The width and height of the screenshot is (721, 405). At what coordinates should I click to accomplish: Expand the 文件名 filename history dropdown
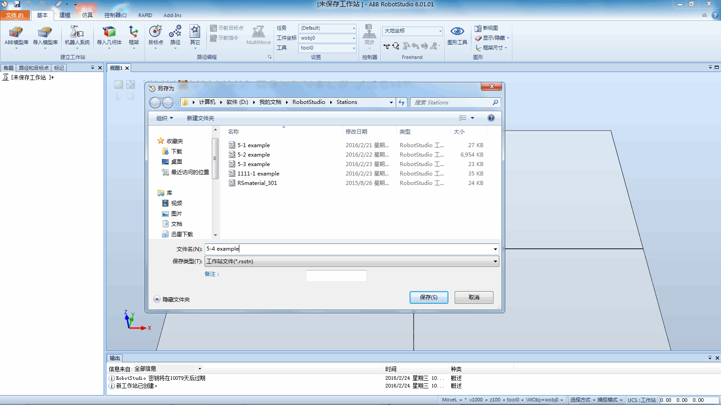click(495, 249)
